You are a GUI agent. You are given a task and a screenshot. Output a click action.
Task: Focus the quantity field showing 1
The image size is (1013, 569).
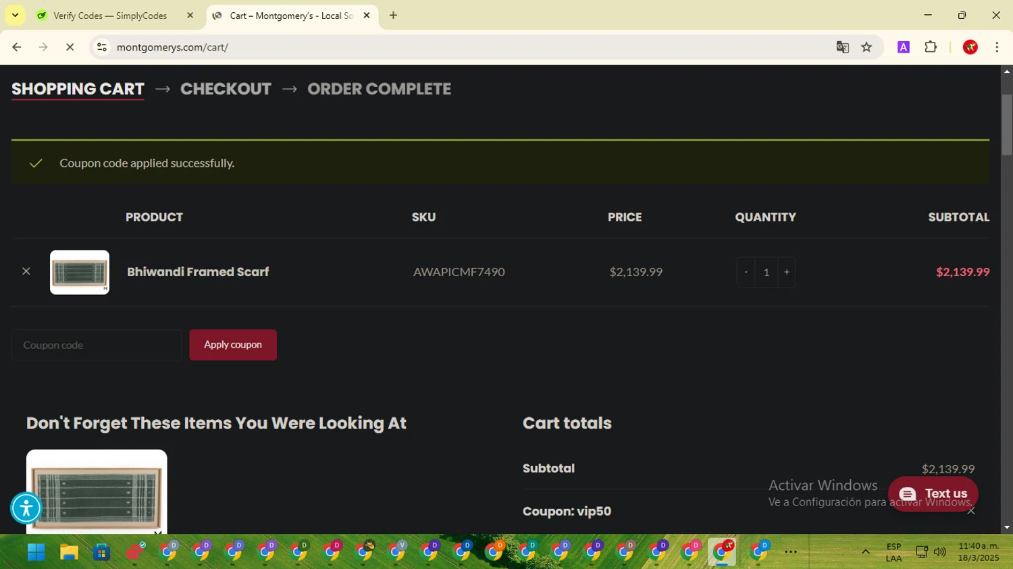coord(767,272)
